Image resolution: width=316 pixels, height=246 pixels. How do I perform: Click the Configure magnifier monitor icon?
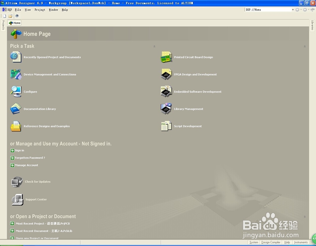click(16, 92)
